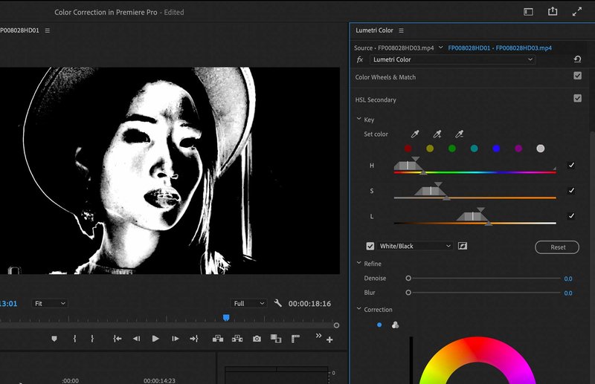Viewport: 595px width, 384px height.
Task: Pick the blue color preset dot
Action: (x=496, y=149)
